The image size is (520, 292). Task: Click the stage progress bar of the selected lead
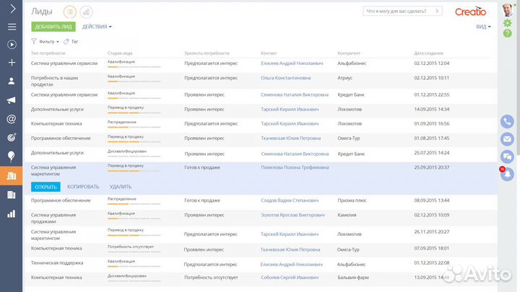coord(134,171)
